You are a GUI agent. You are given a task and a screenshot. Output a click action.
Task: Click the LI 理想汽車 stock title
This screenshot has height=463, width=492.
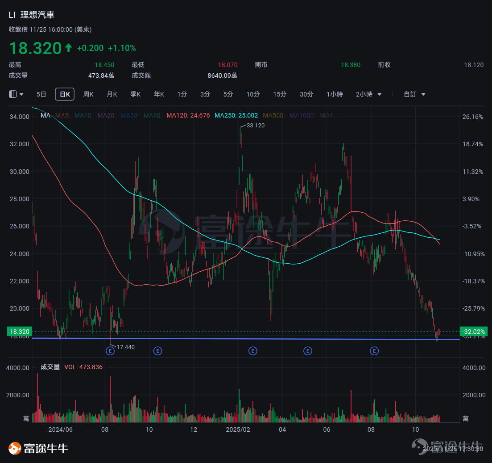click(31, 15)
